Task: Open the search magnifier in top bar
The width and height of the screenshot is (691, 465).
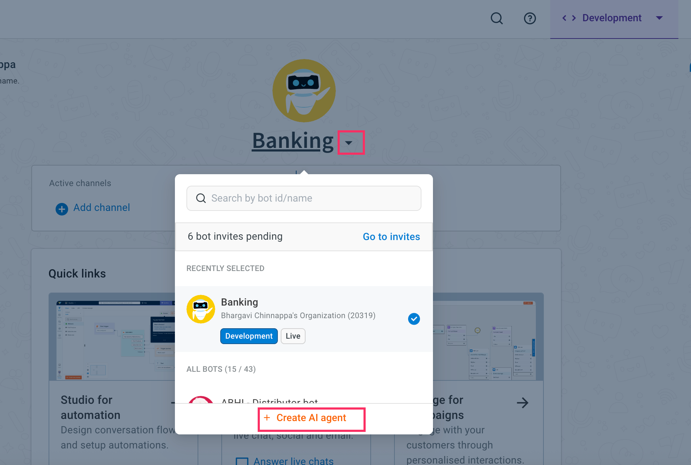Action: tap(497, 18)
